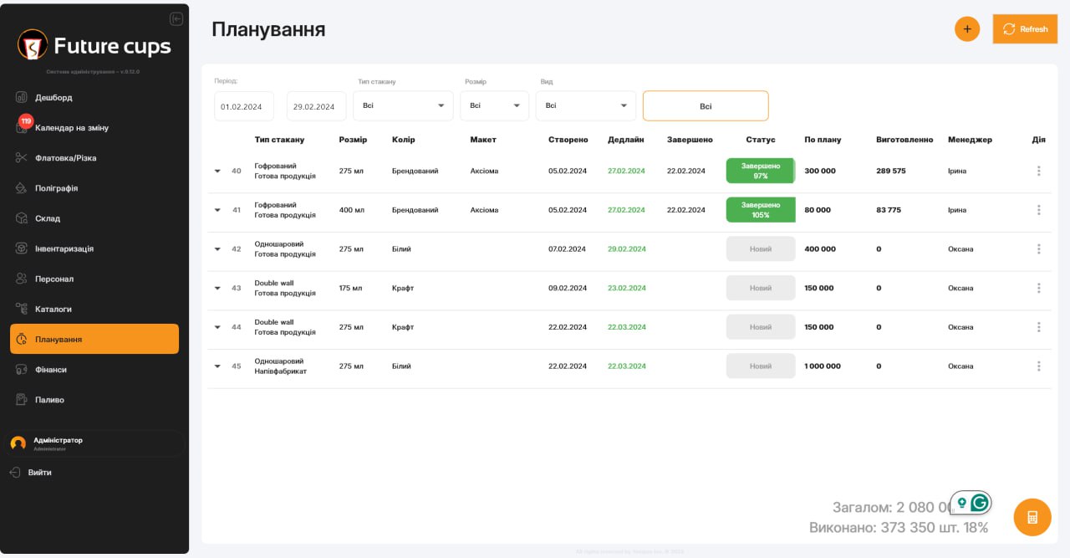The height and width of the screenshot is (558, 1070).
Task: Open actions menu for row 41
Action: (1039, 210)
